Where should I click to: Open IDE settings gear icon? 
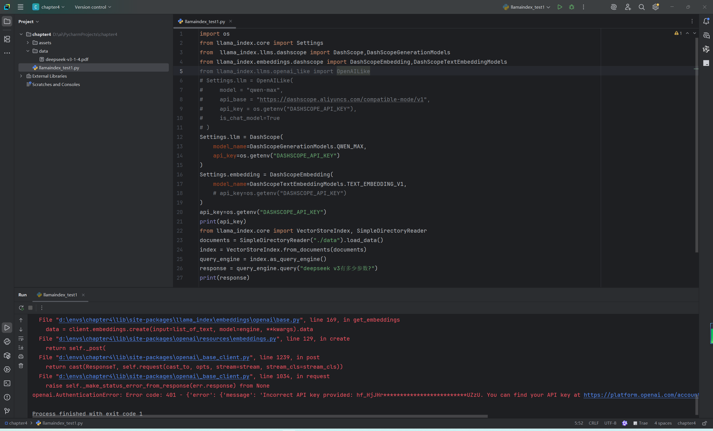655,7
